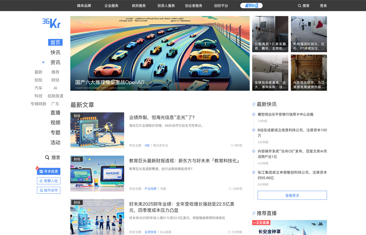Select the AI sub-category
Image resolution: width=366 pixels, height=235 pixels.
55,88
